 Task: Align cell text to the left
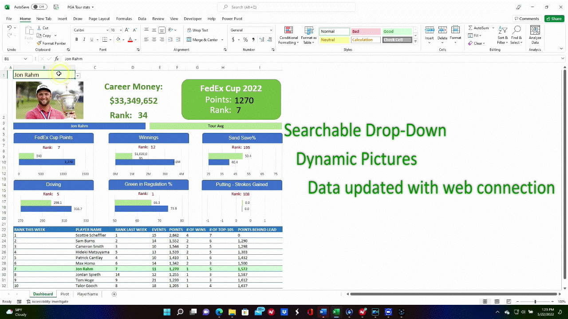[146, 39]
